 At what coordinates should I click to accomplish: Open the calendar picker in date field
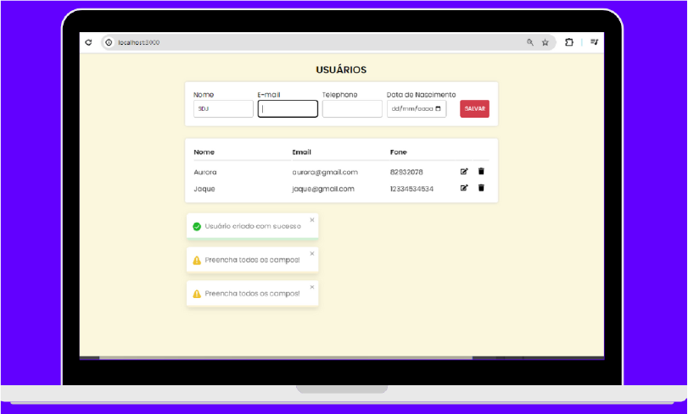coord(439,109)
